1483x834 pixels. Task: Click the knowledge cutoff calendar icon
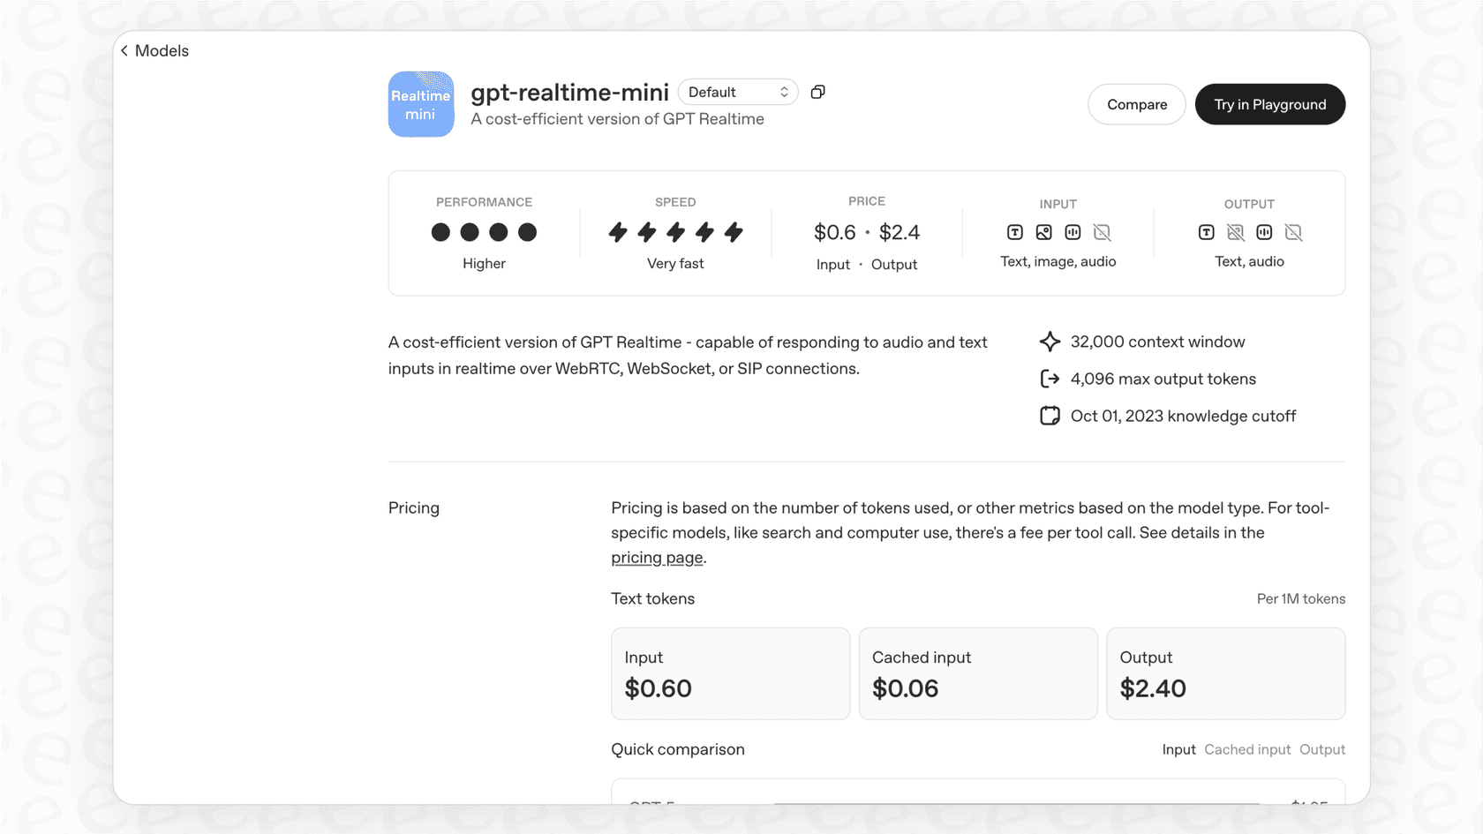pyautogui.click(x=1050, y=415)
